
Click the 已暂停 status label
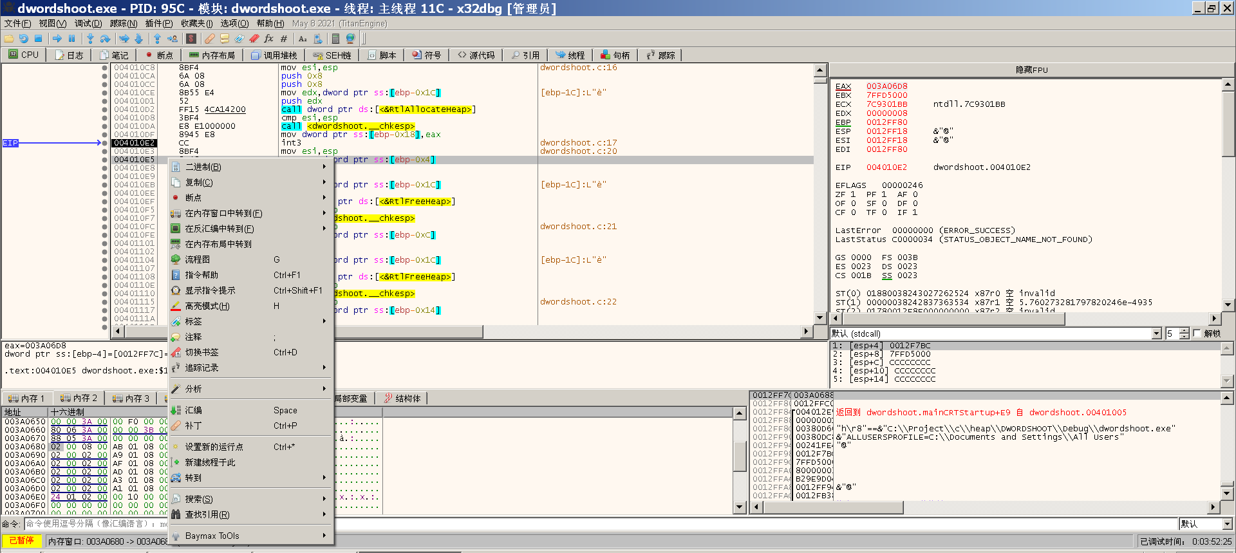pyautogui.click(x=22, y=541)
